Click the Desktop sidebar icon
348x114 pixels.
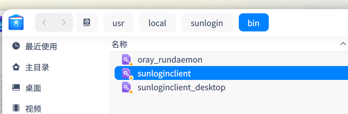tap(16, 87)
